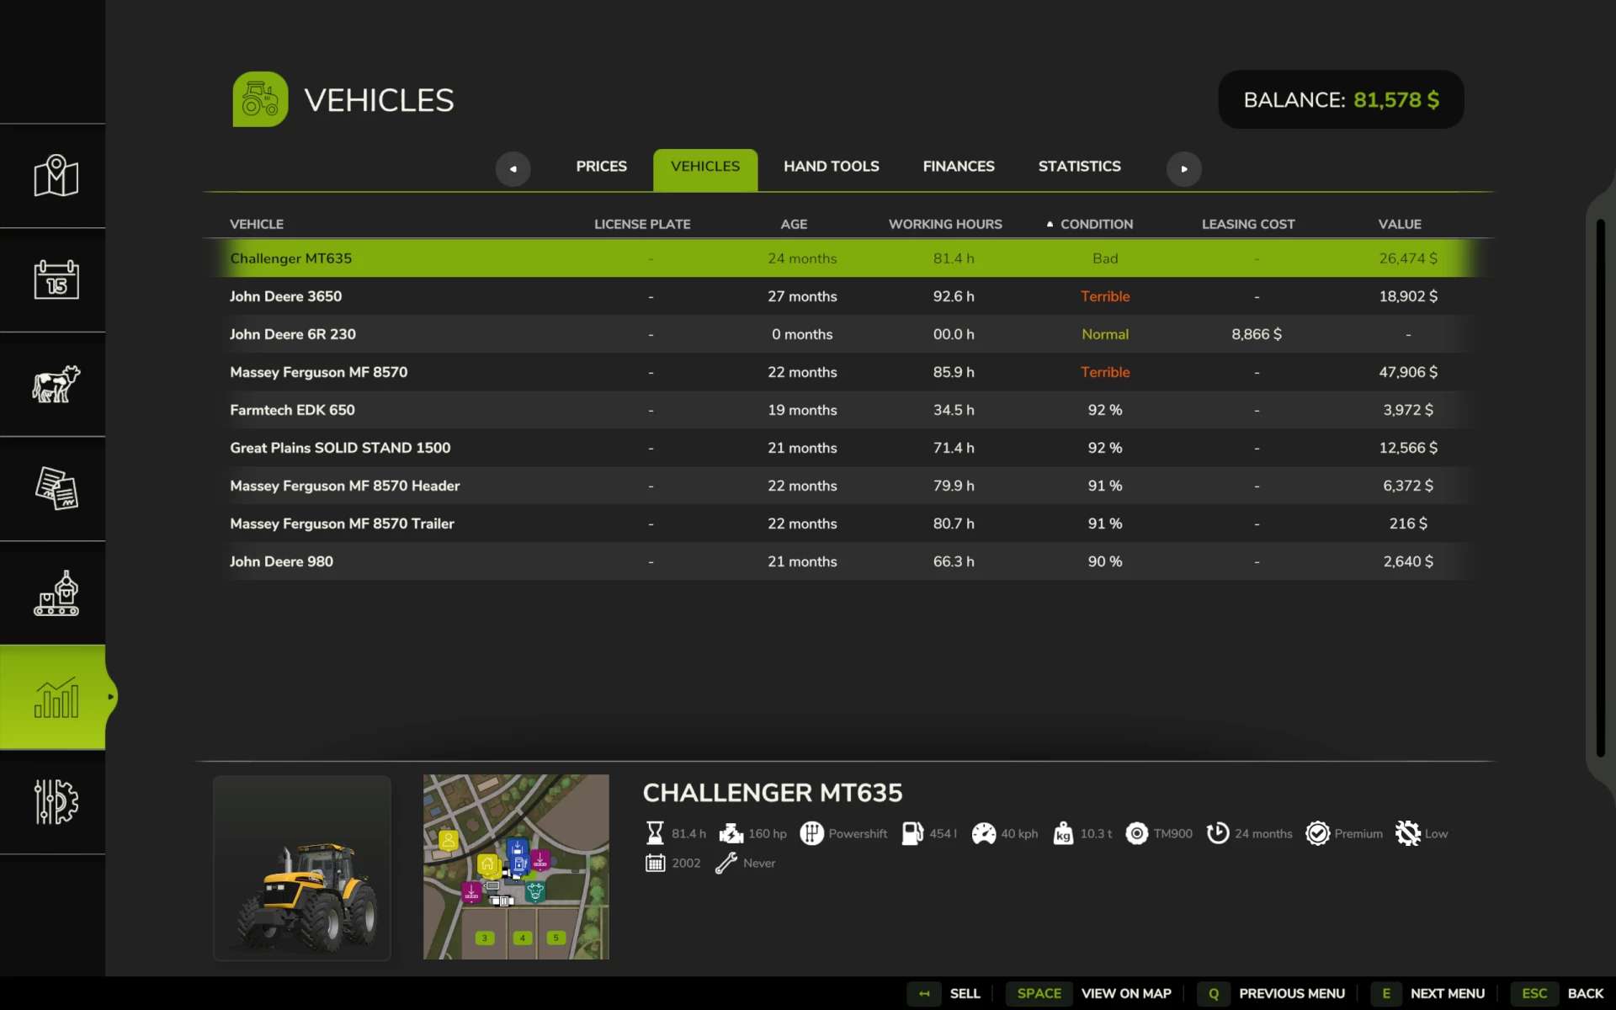Image resolution: width=1616 pixels, height=1010 pixels.
Task: Open the general settings gear icon
Action: 53,802
